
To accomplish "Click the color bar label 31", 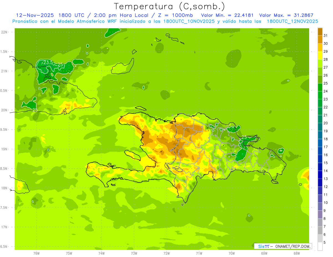I will tap(326, 35).
